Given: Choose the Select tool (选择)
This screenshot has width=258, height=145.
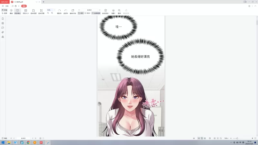Looking at the screenshot, I should click(5, 13).
